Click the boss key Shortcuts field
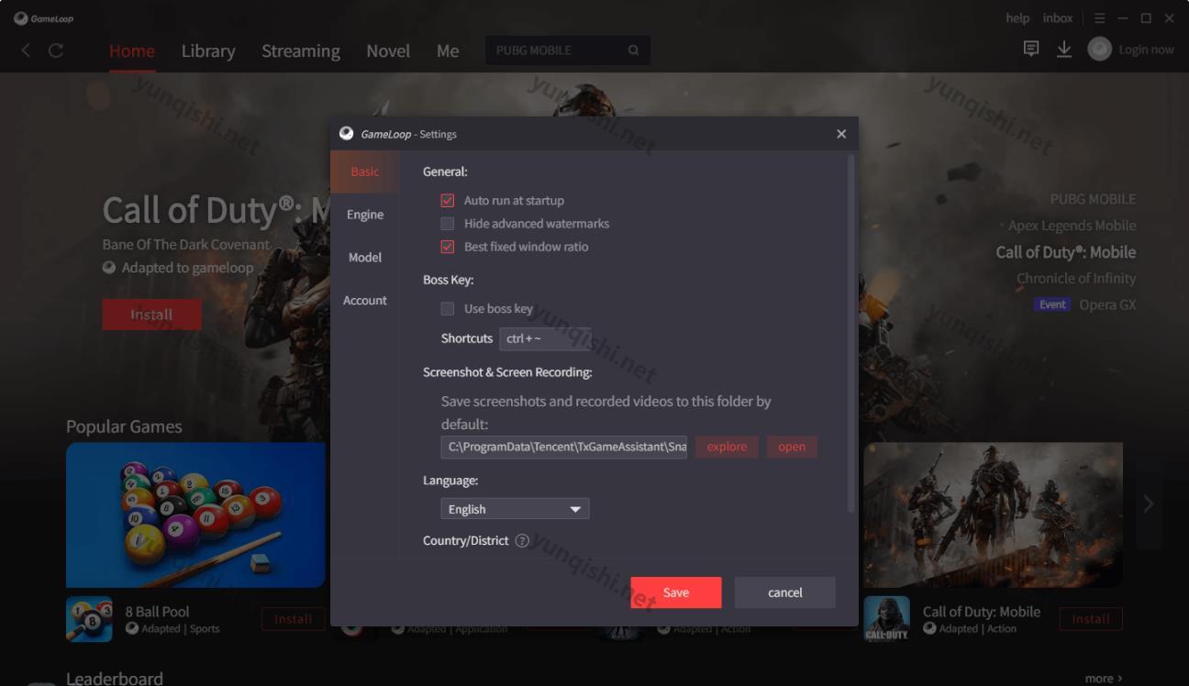The height and width of the screenshot is (686, 1189). pos(545,338)
